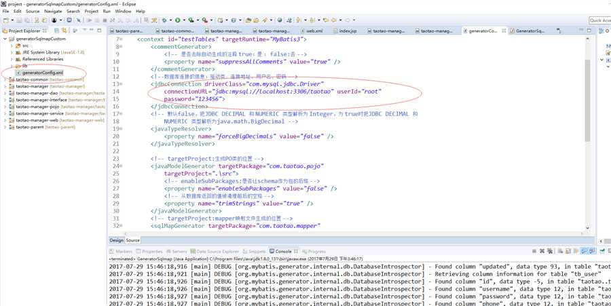The height and width of the screenshot is (306, 611).
Task: Switch to the taotao-pare... editor tab
Action: pyautogui.click(x=126, y=31)
